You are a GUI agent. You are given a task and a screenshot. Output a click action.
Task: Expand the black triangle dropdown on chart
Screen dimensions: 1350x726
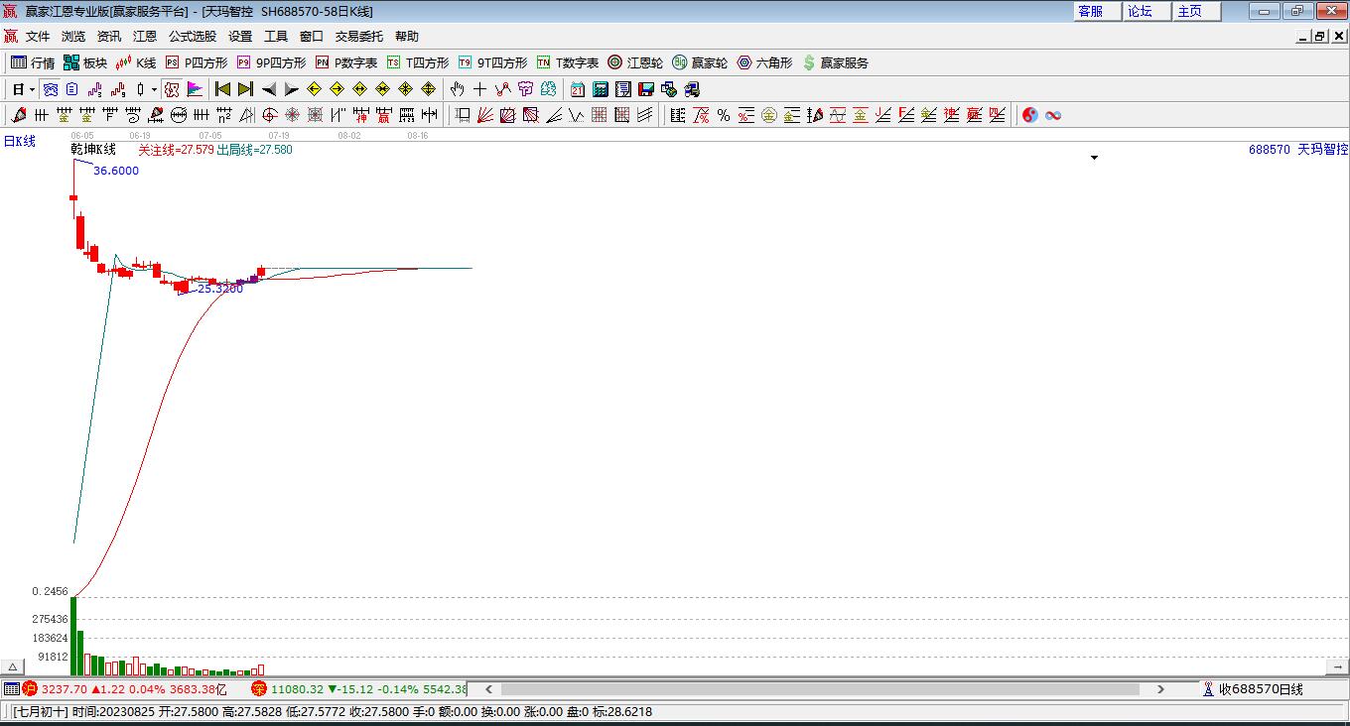1094,158
